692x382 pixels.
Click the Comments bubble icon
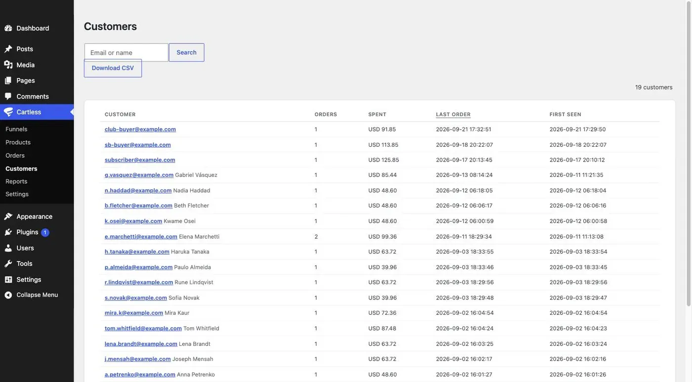click(8, 96)
